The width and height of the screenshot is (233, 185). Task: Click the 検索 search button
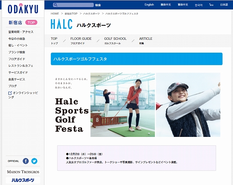(x=98, y=5)
